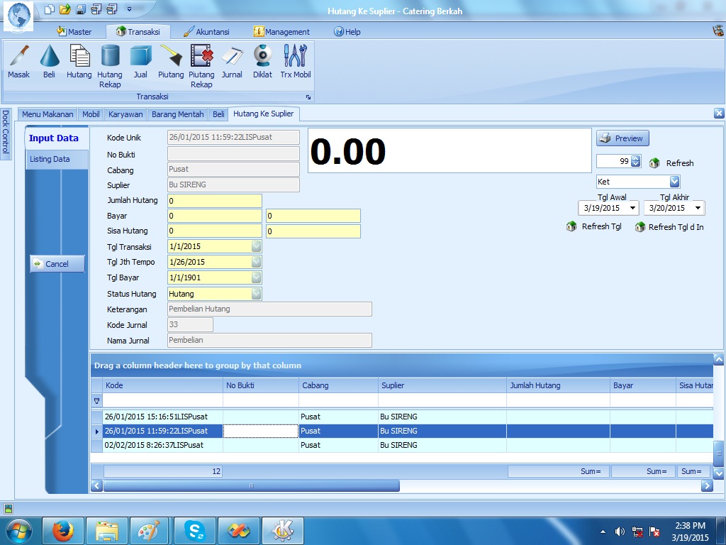Click the Preview button
The width and height of the screenshot is (726, 545).
pos(622,138)
